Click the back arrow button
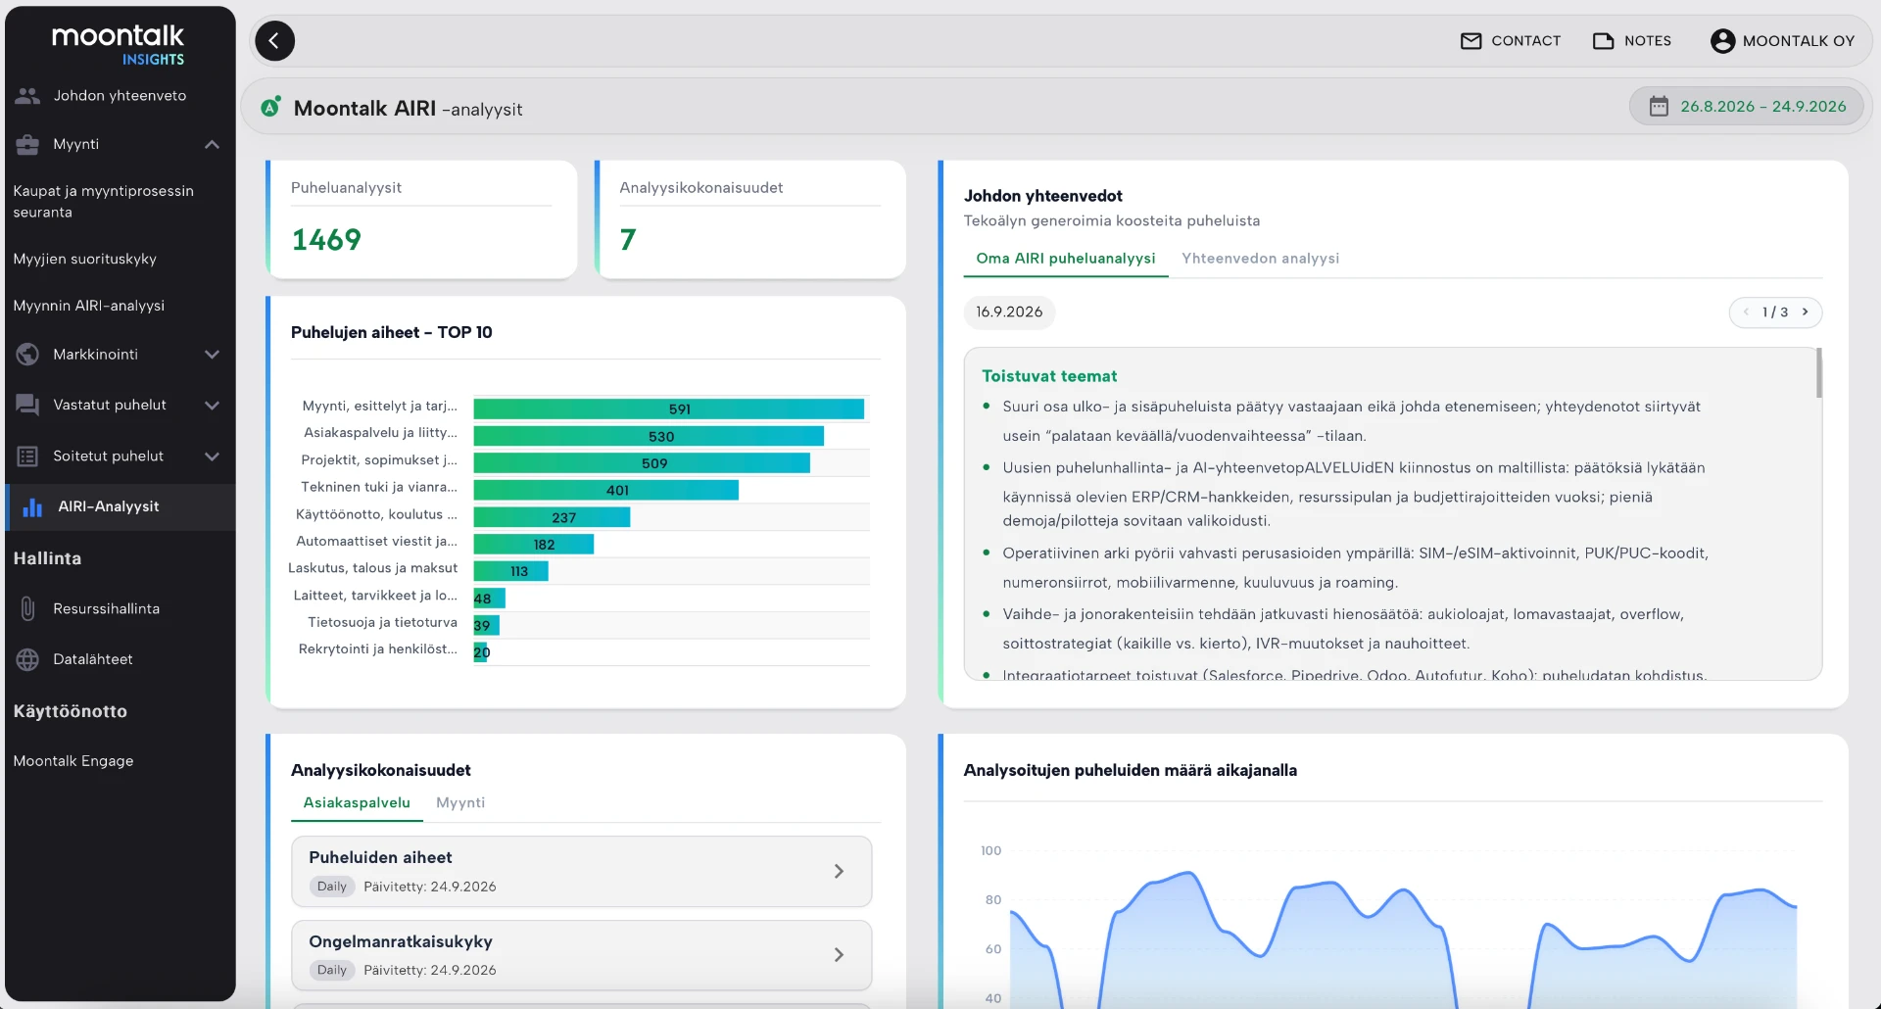 point(274,41)
